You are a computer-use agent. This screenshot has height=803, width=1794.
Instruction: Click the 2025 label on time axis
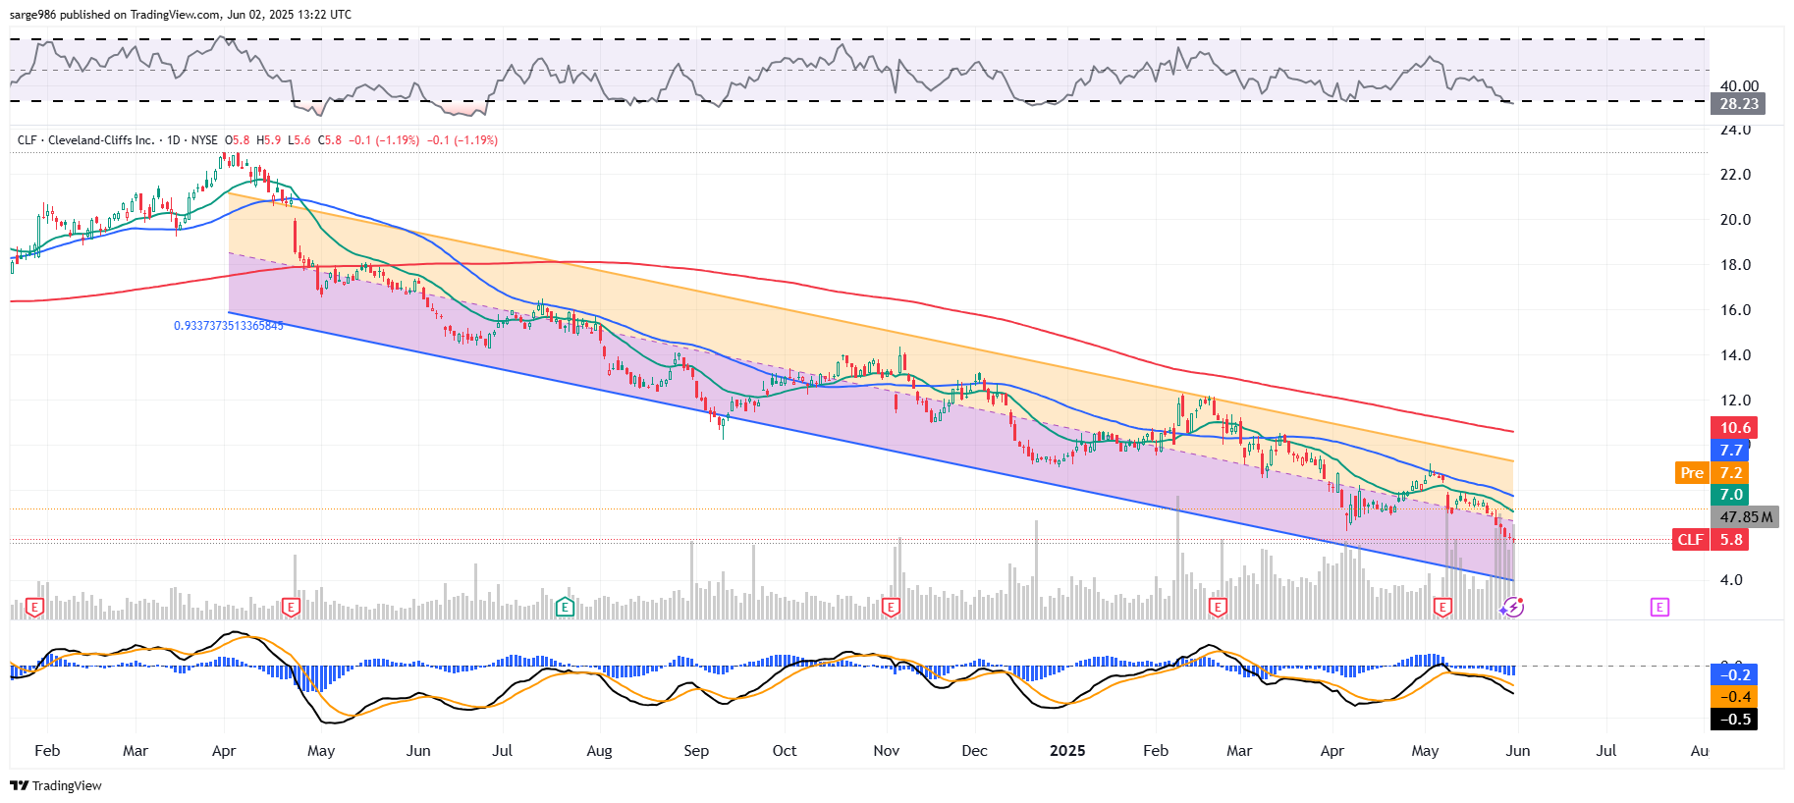(1067, 751)
